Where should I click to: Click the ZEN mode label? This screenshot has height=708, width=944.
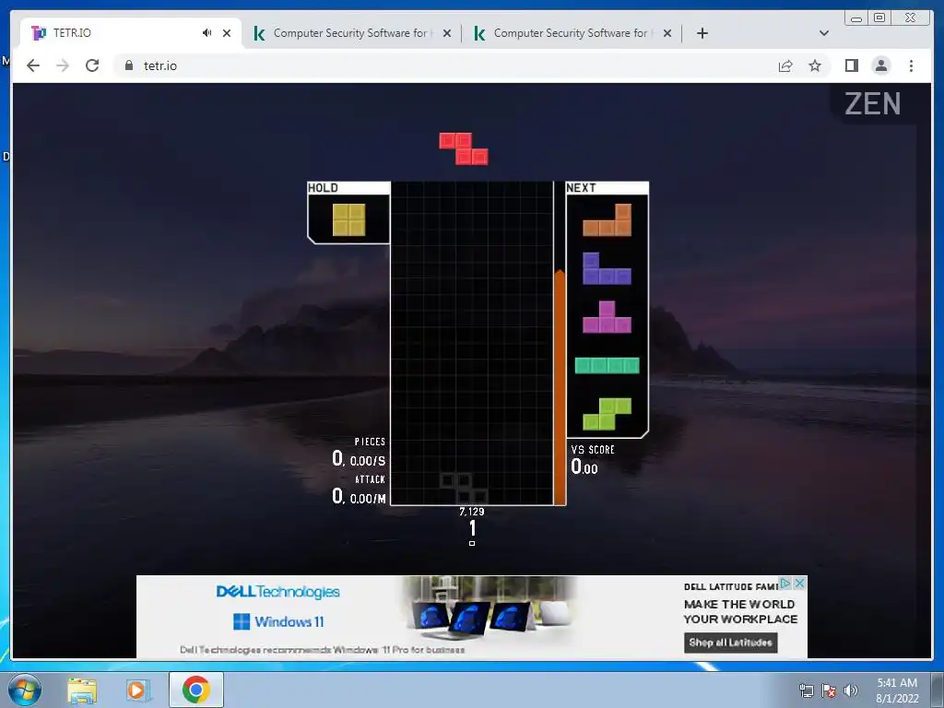point(872,104)
